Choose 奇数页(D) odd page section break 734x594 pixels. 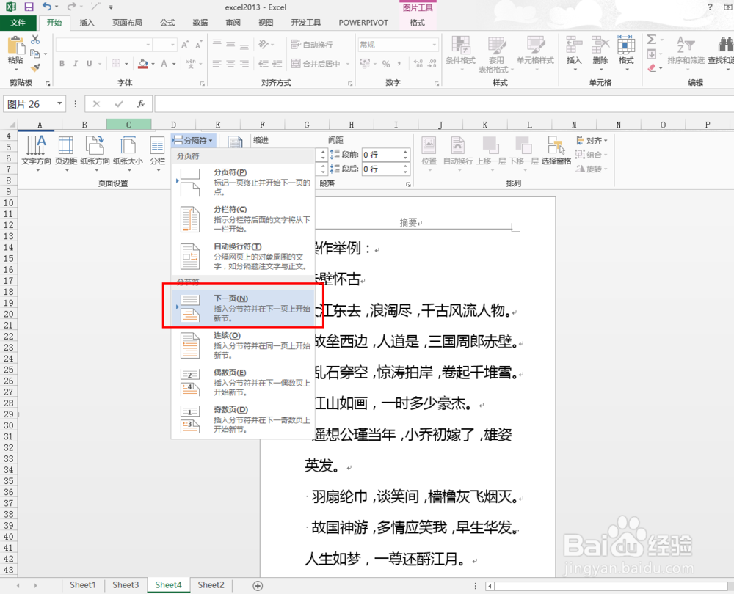click(x=243, y=419)
